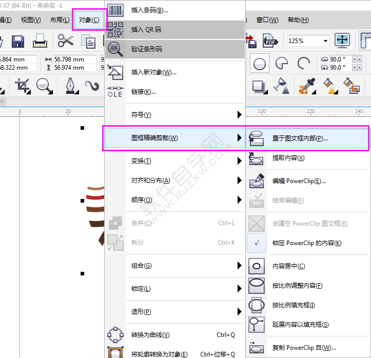Screen dimensions: 371x358
Task: Toggle the 锁定 PowerClip 的内容 checkmark
Action: tap(257, 243)
